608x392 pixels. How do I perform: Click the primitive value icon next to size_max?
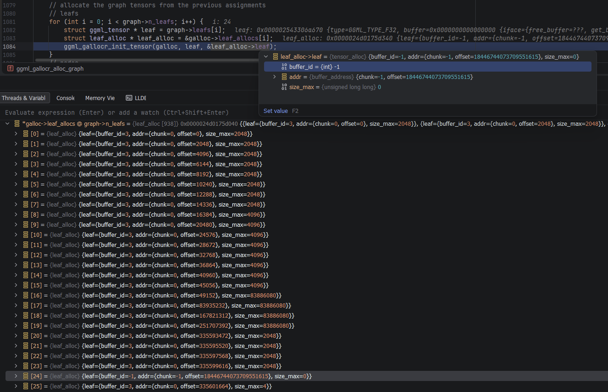pos(284,87)
